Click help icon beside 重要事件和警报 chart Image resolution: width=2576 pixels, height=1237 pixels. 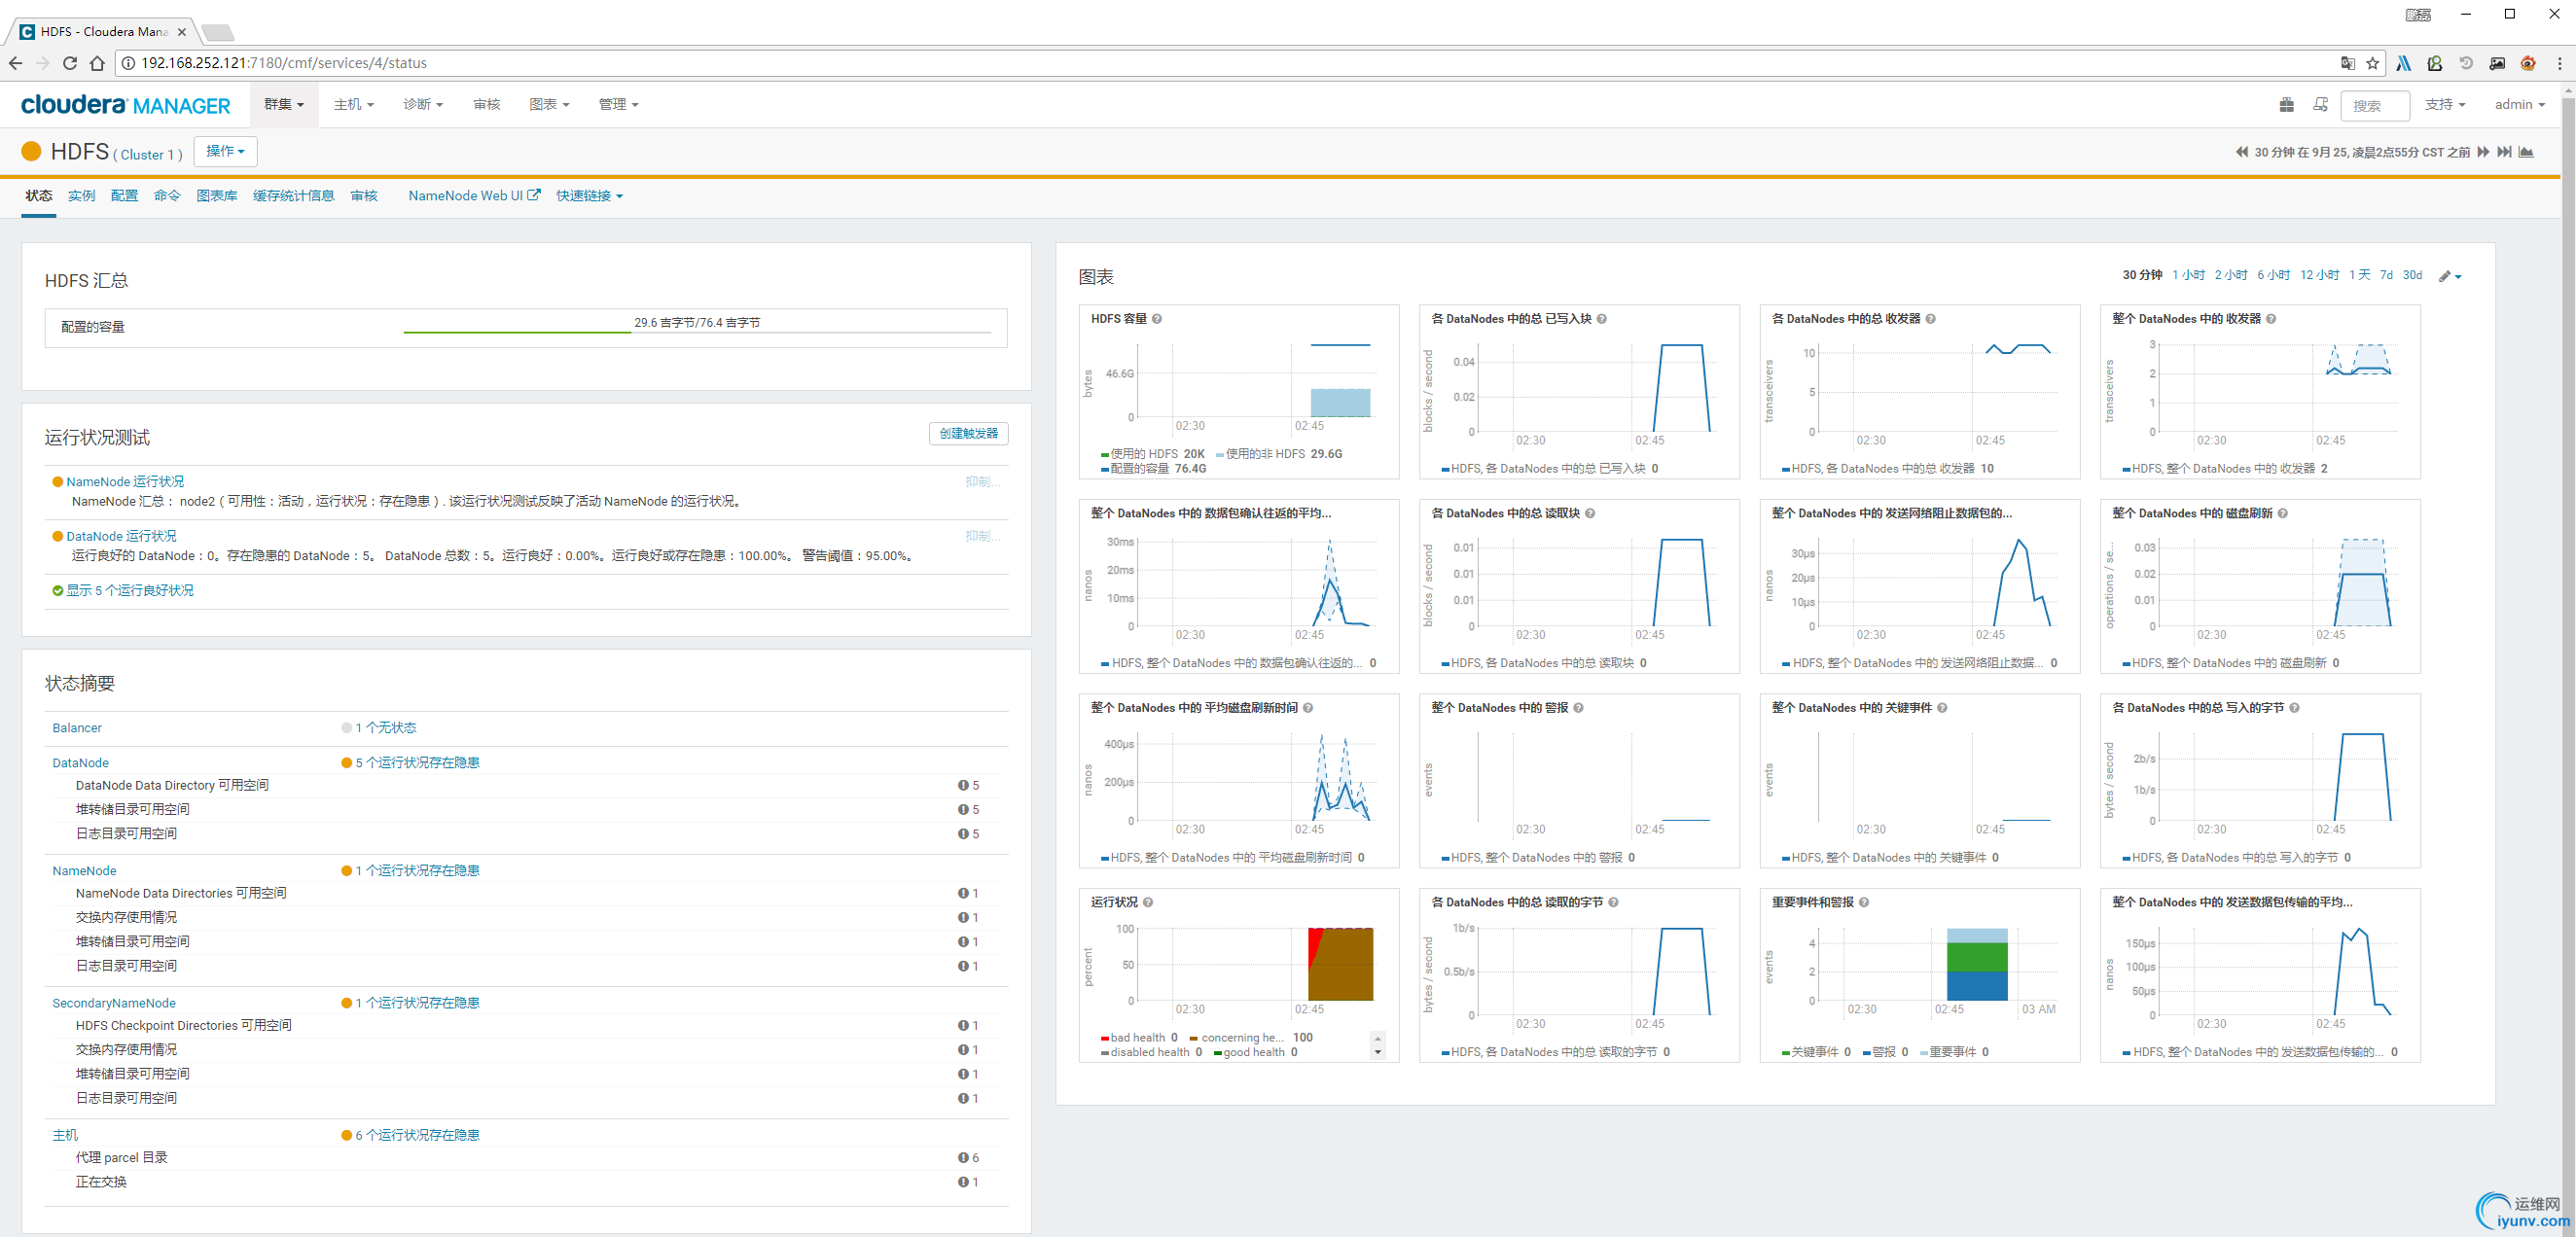pyautogui.click(x=1864, y=902)
